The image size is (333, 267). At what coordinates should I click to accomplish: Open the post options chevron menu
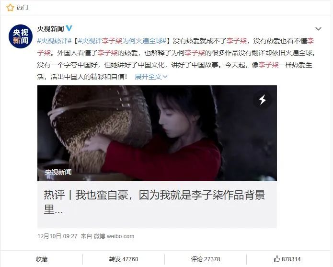tap(318, 29)
